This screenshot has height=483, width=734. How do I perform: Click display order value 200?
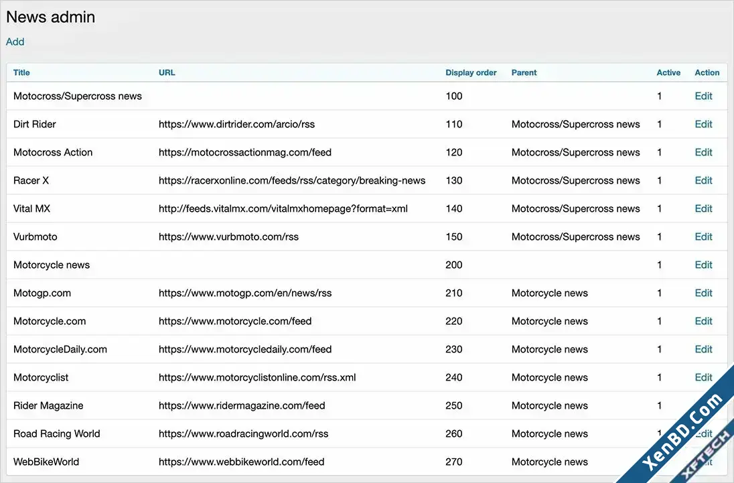point(453,265)
